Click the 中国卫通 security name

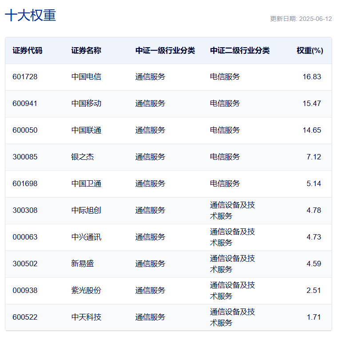(x=86, y=183)
